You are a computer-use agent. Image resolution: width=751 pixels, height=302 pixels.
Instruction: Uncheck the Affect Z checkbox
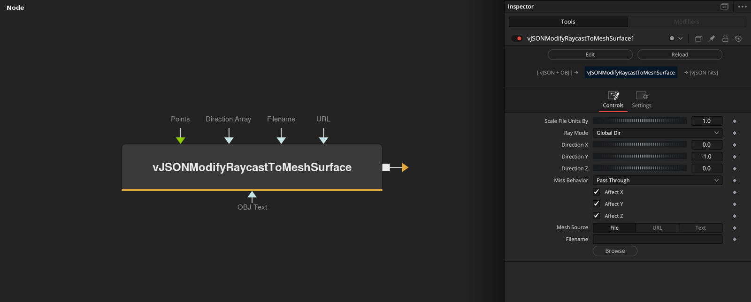tap(597, 216)
